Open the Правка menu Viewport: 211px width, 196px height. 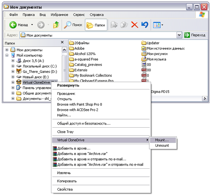28,15
